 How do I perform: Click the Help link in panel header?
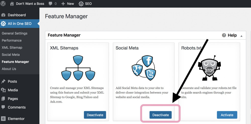click(x=232, y=35)
